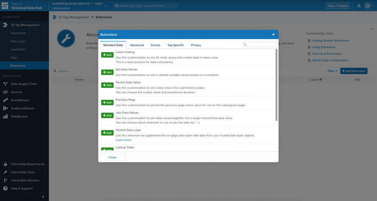Expand the Filter dropdown
Screen dimensions: 377x201
(332, 71)
